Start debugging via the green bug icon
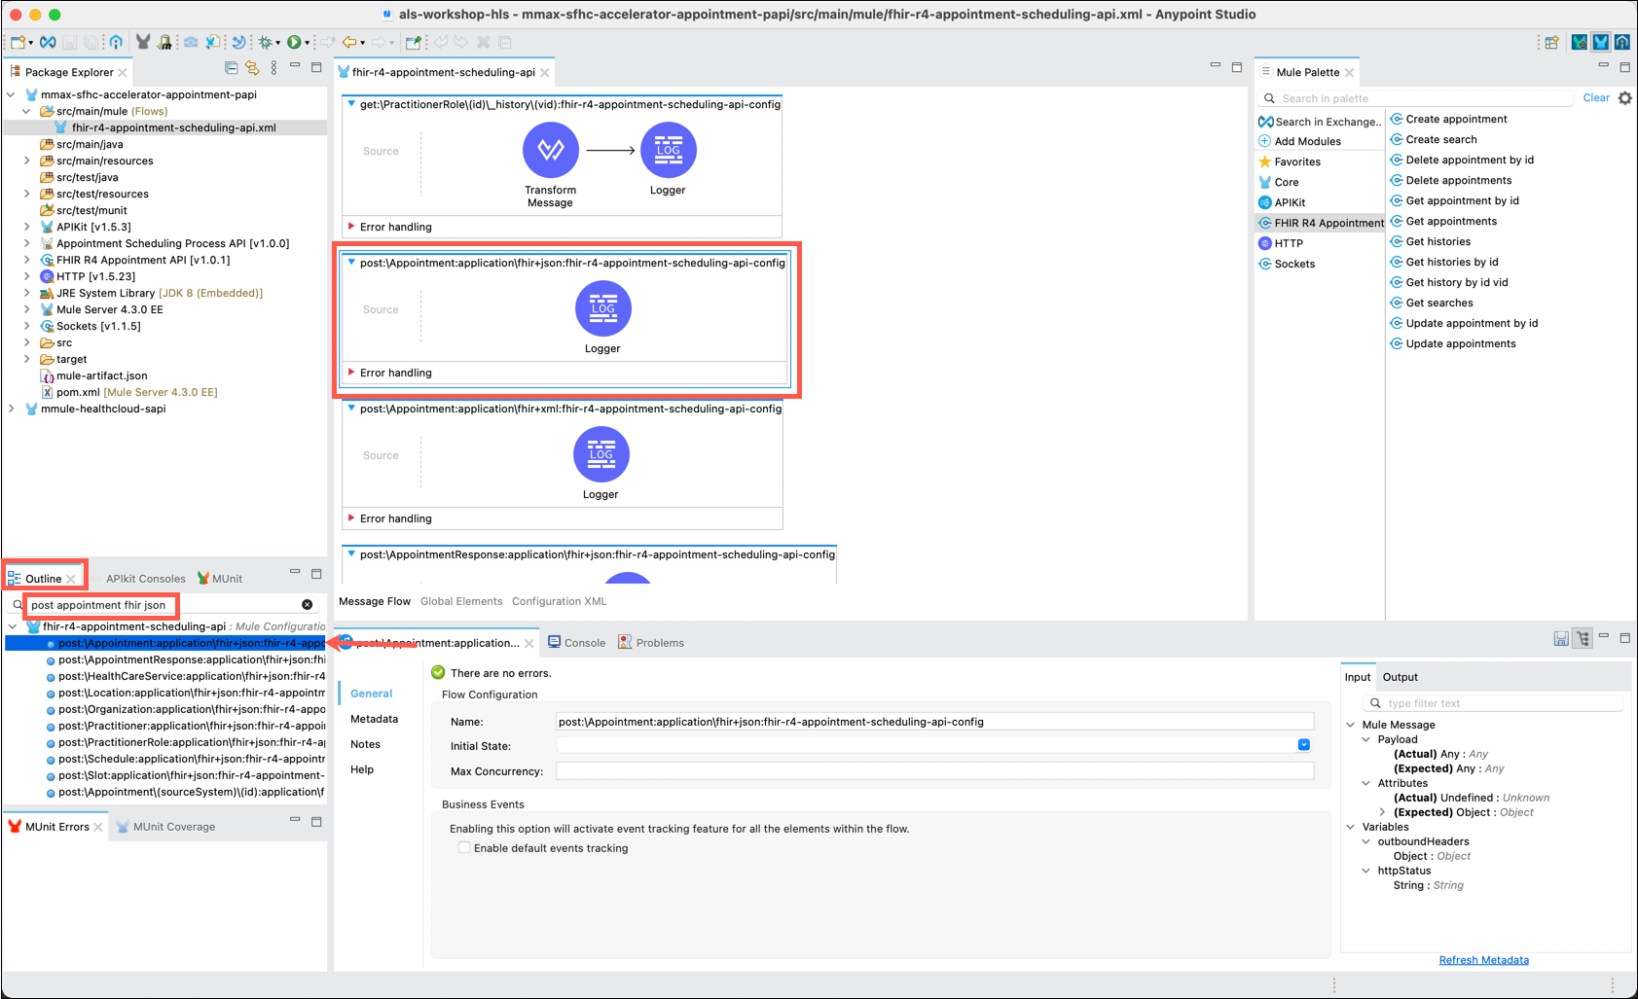 click(264, 43)
